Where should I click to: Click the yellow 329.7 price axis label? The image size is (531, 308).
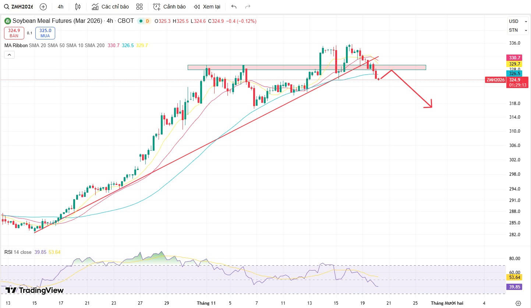point(514,64)
